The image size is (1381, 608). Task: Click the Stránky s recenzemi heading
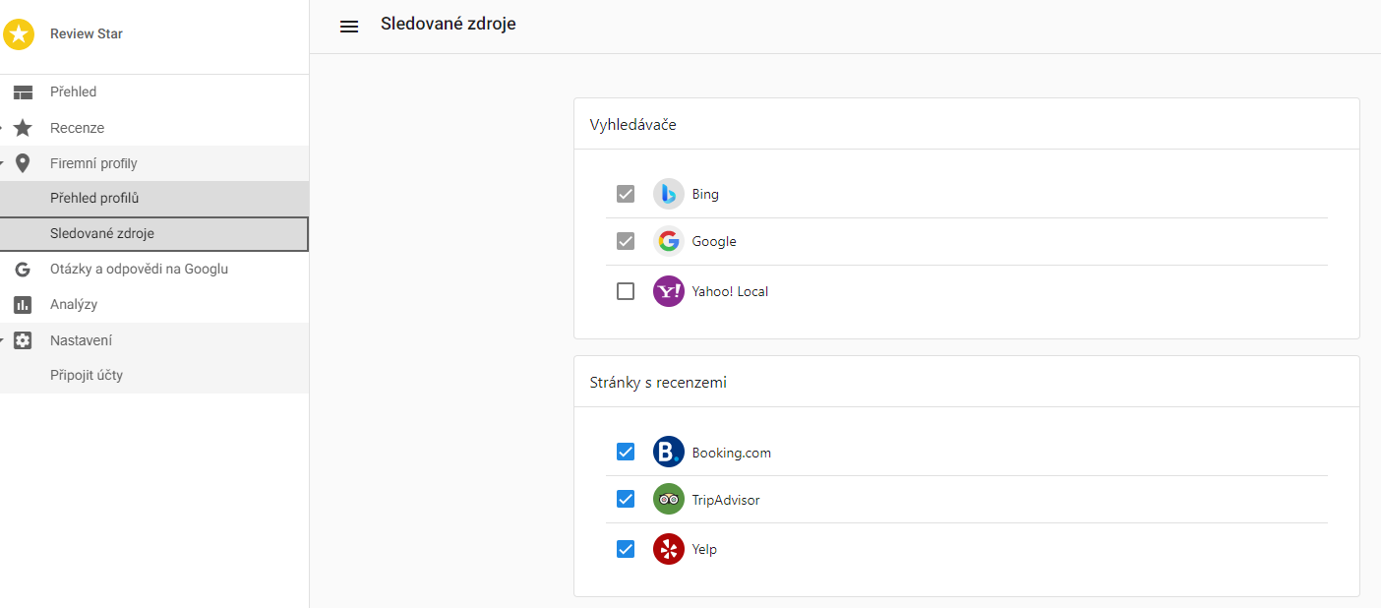click(x=658, y=383)
